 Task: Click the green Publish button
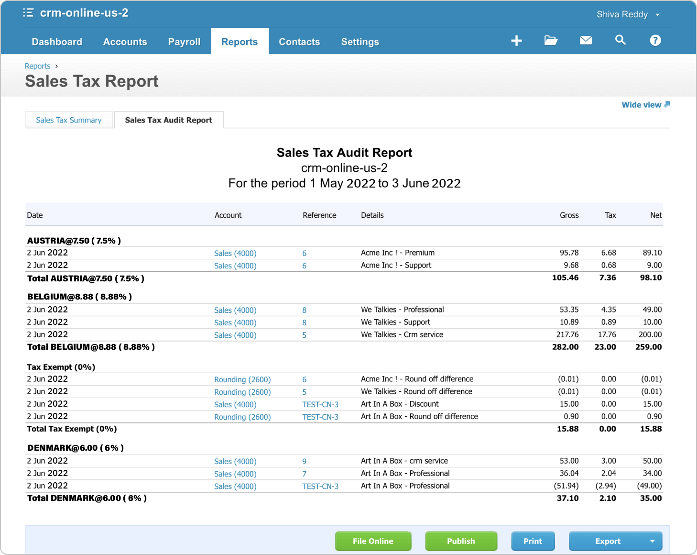[x=461, y=541]
